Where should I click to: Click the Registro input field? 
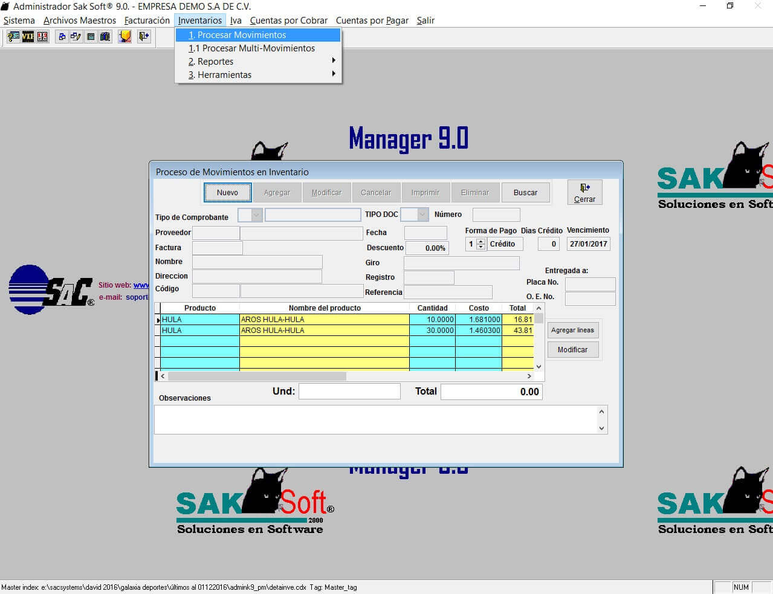point(429,277)
